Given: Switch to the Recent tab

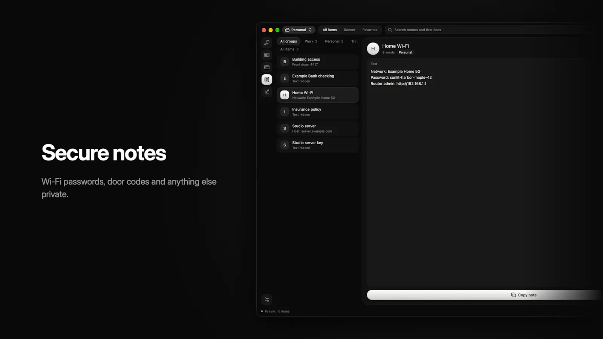Looking at the screenshot, I should coord(349,30).
